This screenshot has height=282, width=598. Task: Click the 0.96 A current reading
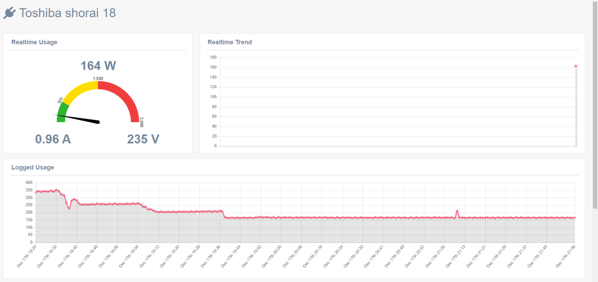tap(53, 139)
